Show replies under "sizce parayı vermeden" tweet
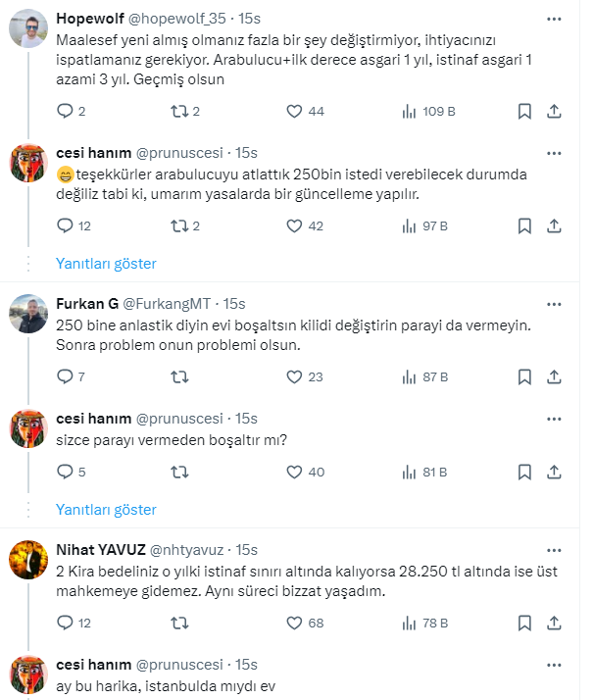Viewport: 594px width, 700px height. click(106, 509)
